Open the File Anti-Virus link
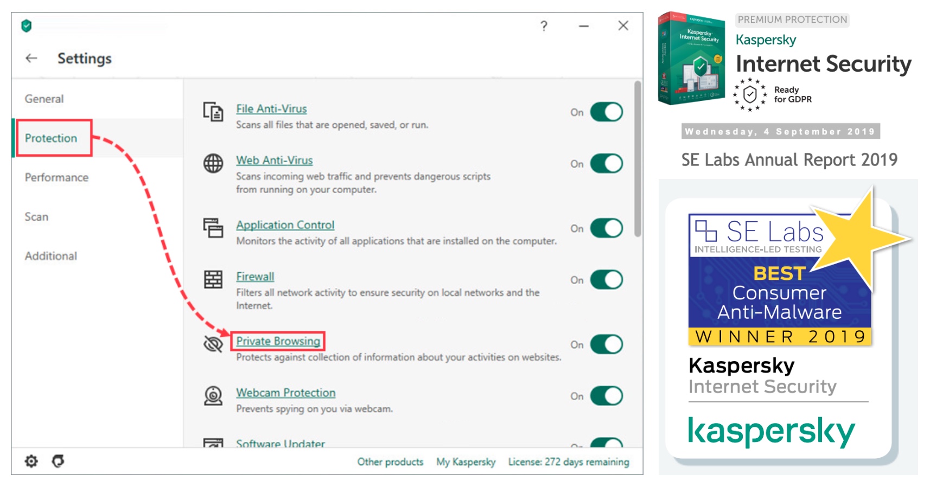Screen dimensions: 930x487 pos(271,108)
